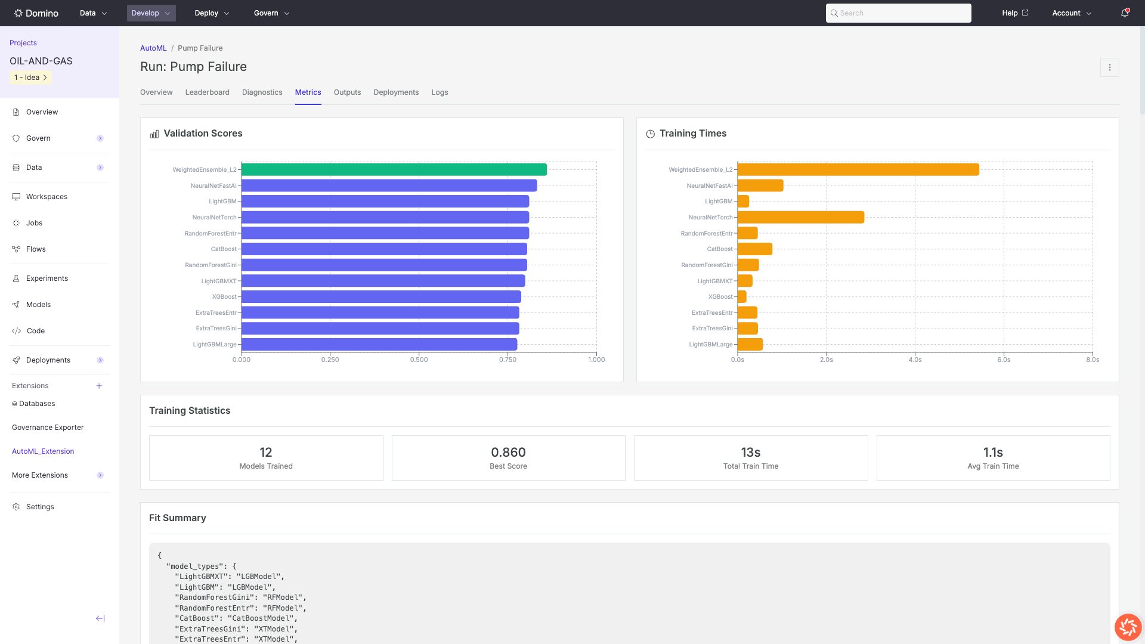1145x644 pixels.
Task: Expand More Extensions arrow
Action: (100, 475)
